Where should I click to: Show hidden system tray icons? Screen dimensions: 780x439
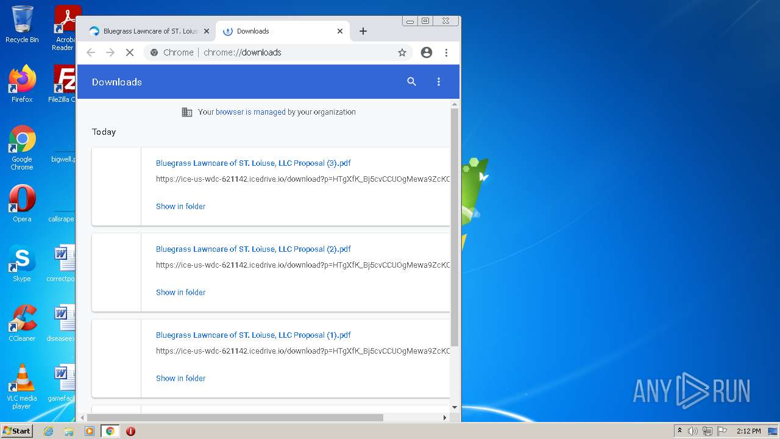coord(679,431)
